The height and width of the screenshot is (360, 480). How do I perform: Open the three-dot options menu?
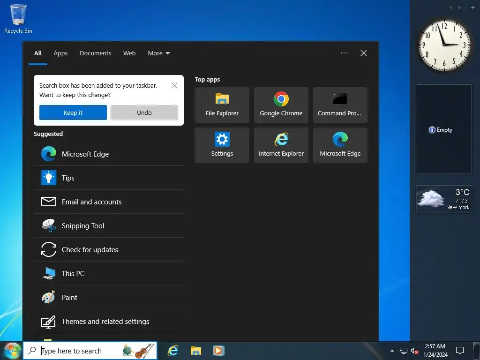click(x=344, y=53)
